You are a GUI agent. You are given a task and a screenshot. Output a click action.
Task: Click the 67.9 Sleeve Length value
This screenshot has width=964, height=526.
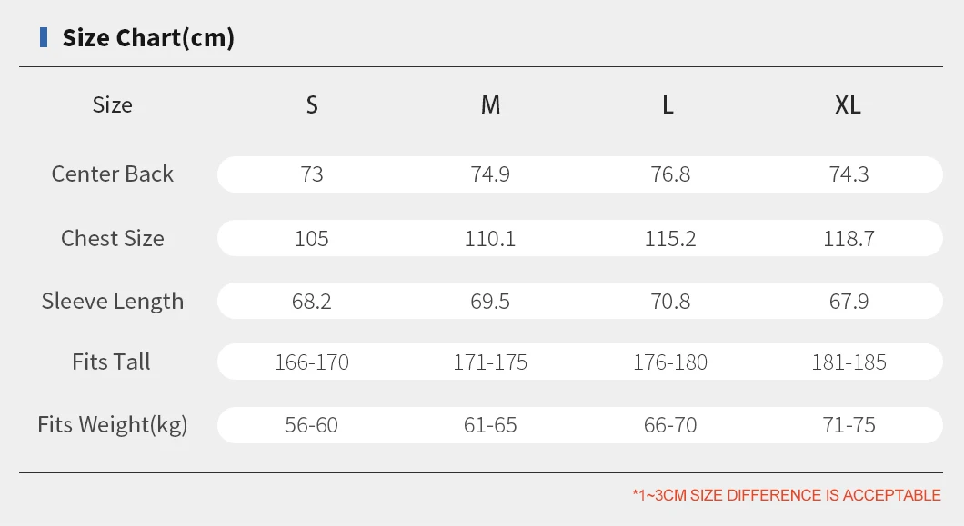[x=849, y=302]
